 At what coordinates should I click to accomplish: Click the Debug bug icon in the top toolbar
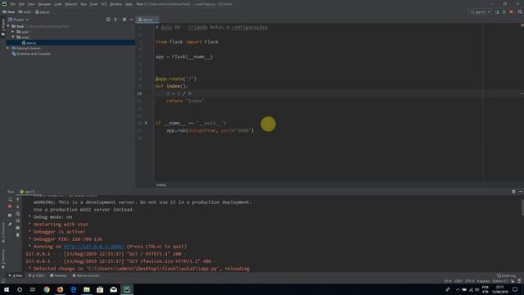(504, 12)
